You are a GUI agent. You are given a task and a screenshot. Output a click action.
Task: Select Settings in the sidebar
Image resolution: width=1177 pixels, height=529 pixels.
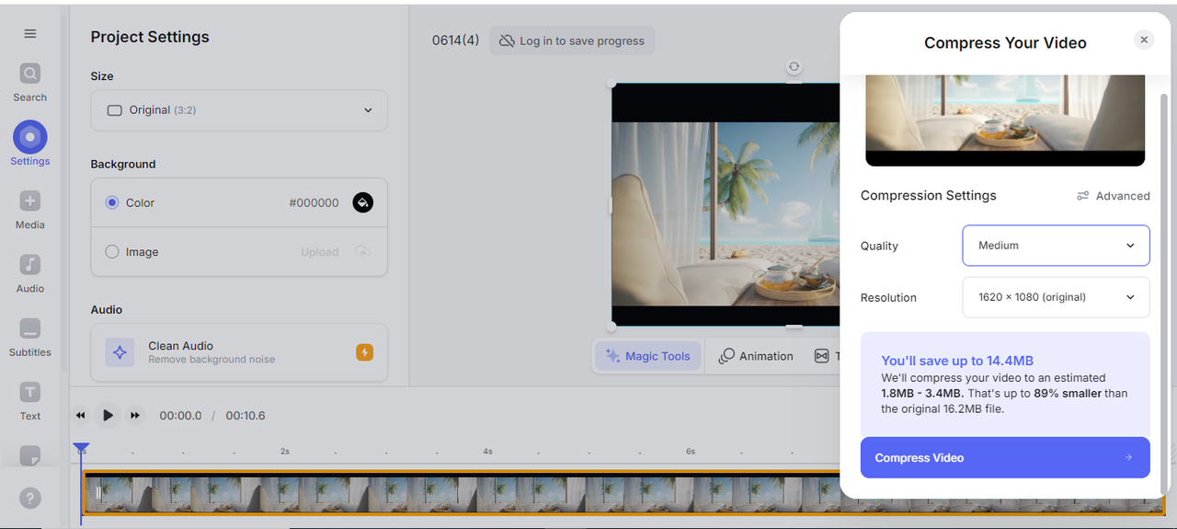coord(30,144)
